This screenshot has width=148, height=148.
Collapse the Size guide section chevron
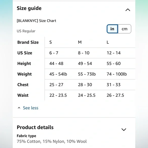coord(128,10)
